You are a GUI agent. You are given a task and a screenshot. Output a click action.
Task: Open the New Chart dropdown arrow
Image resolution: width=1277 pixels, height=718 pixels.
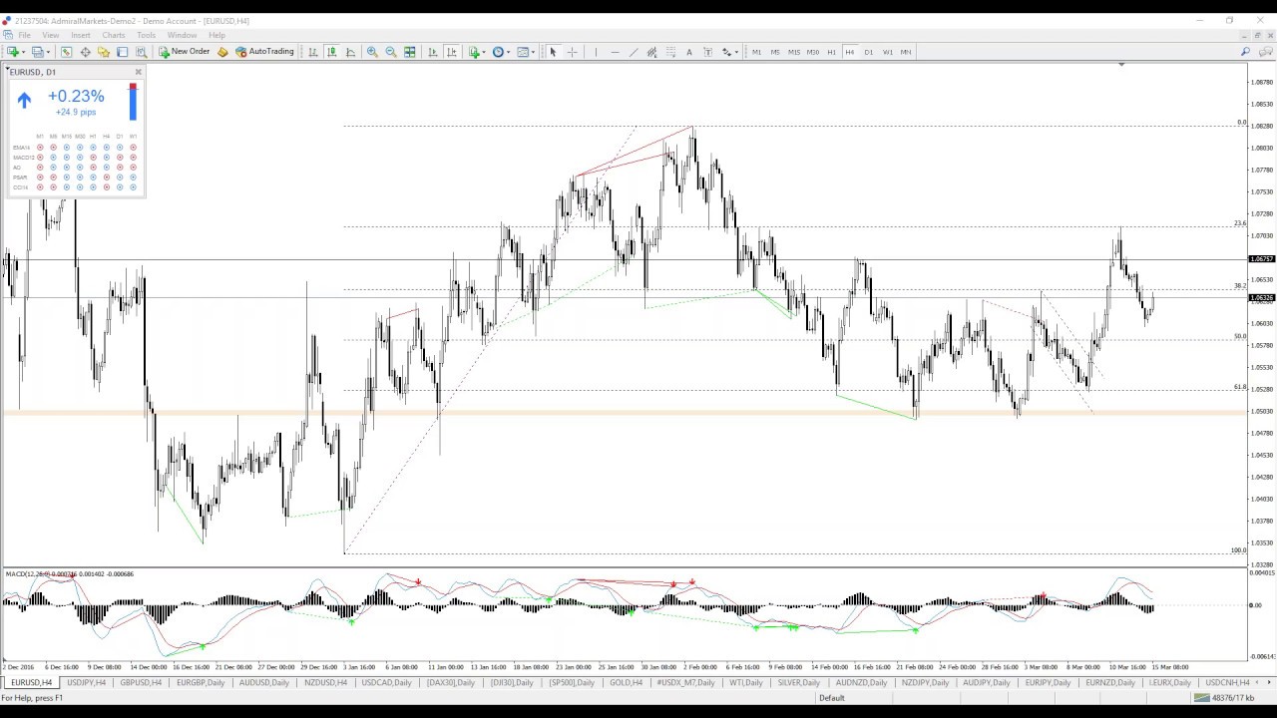25,52
